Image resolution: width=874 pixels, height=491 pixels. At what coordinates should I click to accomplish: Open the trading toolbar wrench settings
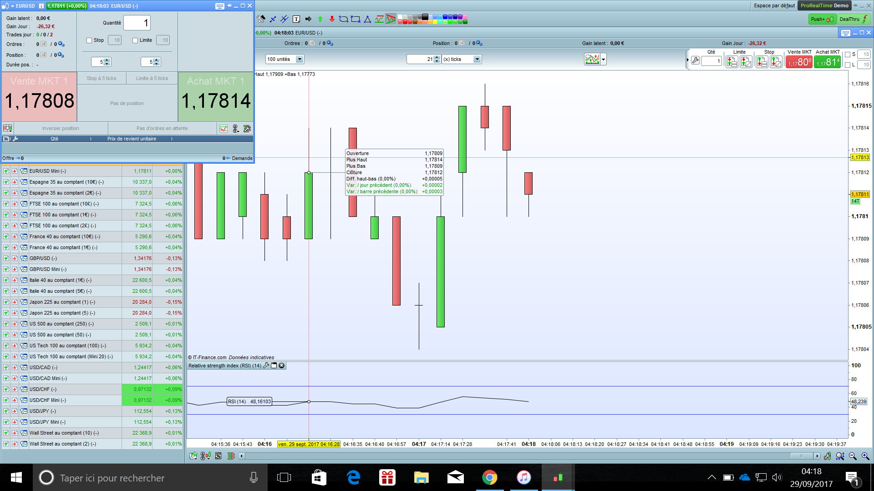click(695, 60)
